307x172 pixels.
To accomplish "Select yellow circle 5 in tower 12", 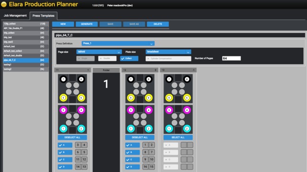I will click(131, 97).
